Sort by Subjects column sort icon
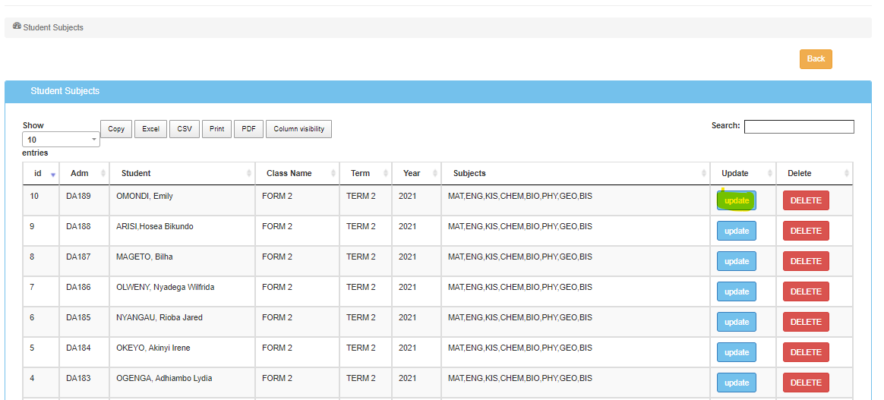Image resolution: width=884 pixels, height=400 pixels. (x=704, y=174)
